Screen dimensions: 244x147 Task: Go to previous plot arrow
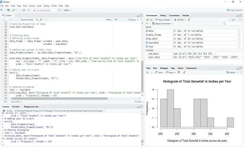point(147,72)
